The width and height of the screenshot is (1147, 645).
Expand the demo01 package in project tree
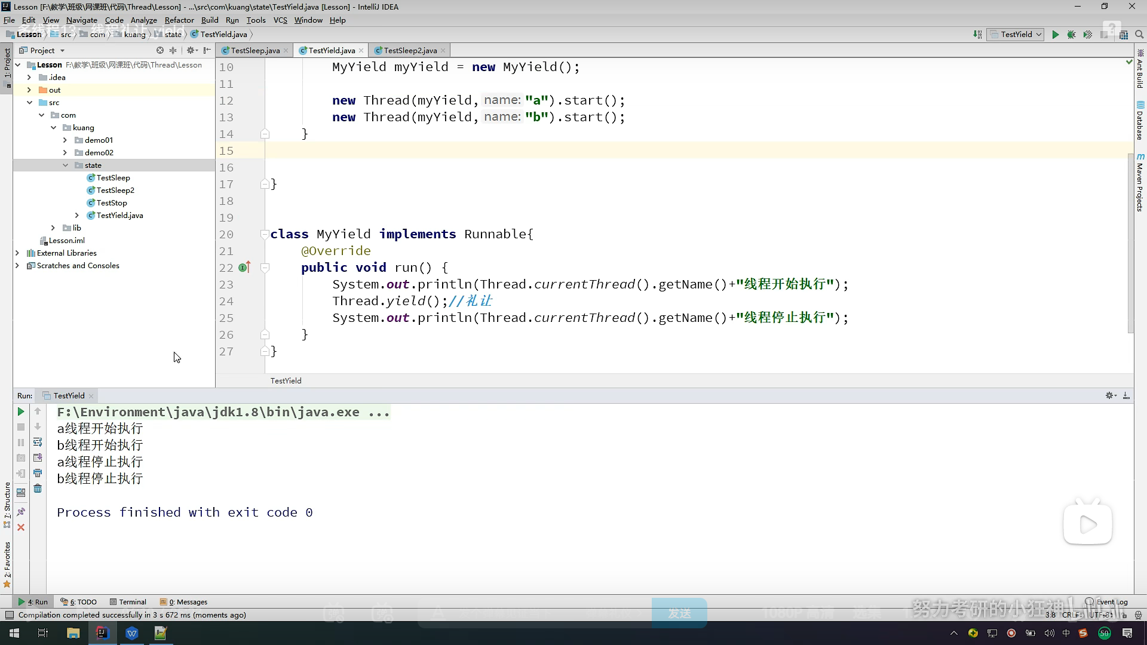coord(65,140)
